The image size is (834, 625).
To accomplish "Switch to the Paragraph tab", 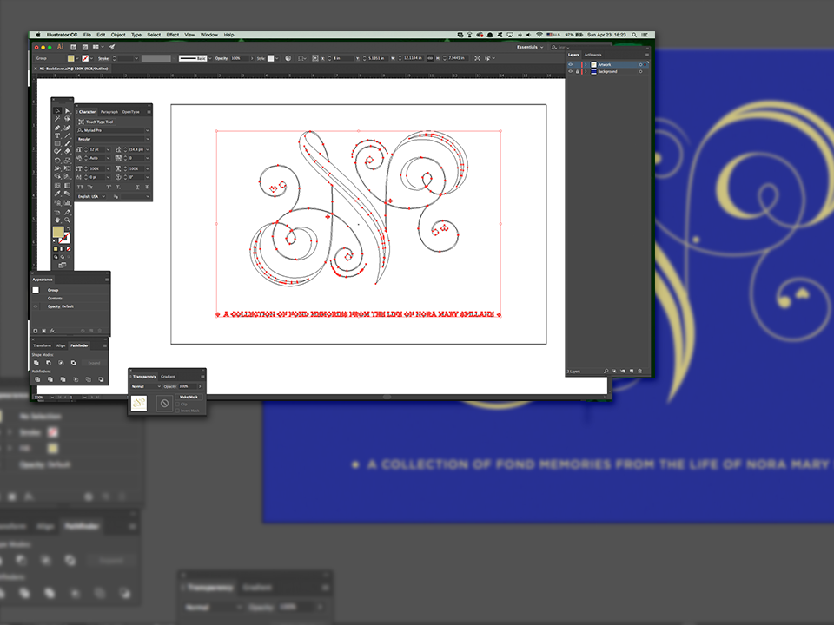I will coord(109,112).
